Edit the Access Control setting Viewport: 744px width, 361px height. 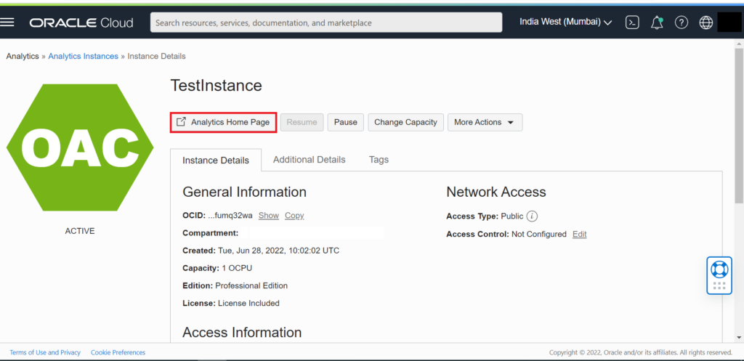click(579, 235)
